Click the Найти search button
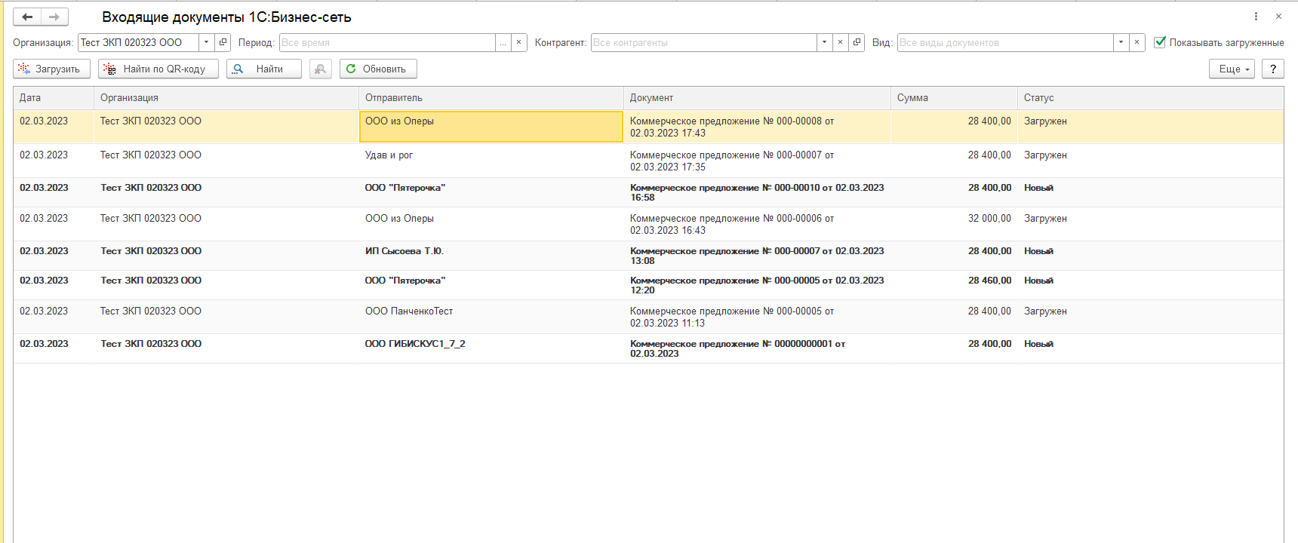The height and width of the screenshot is (543, 1298). (x=264, y=69)
